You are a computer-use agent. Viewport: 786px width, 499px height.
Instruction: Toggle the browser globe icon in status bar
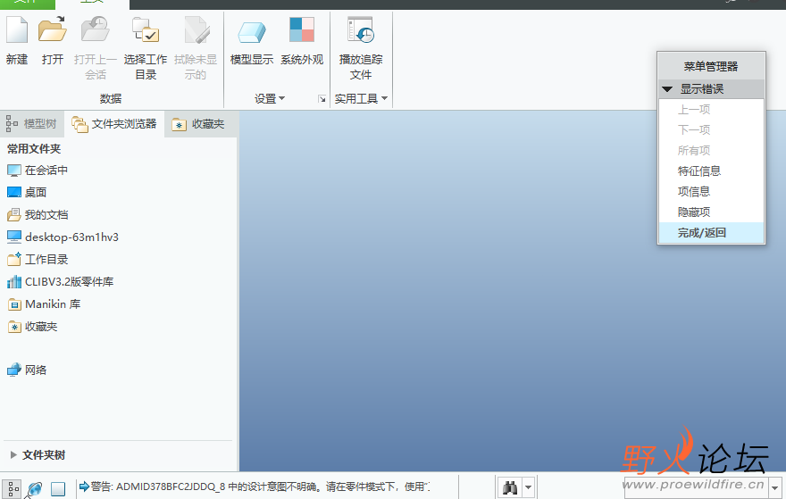click(35, 488)
